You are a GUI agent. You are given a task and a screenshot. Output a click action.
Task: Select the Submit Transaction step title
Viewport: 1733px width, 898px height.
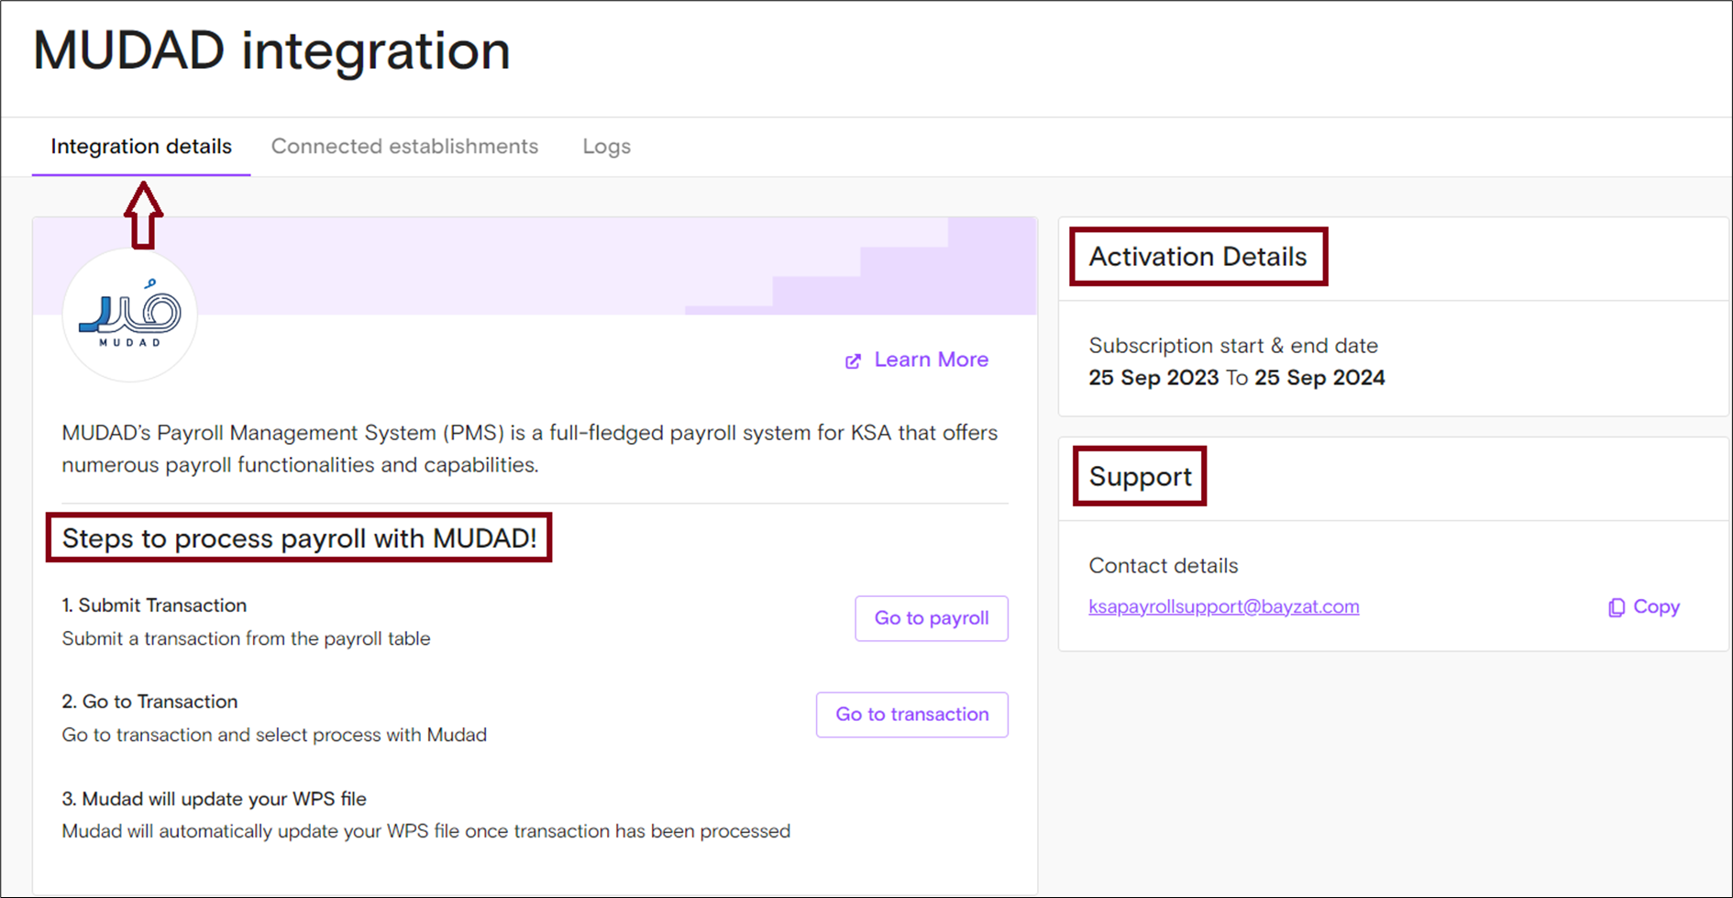pos(154,605)
